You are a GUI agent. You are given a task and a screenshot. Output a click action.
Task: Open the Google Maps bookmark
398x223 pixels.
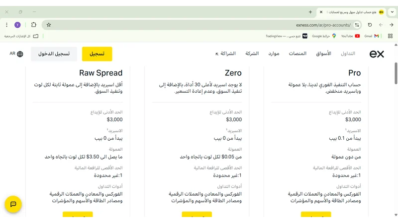(x=324, y=36)
